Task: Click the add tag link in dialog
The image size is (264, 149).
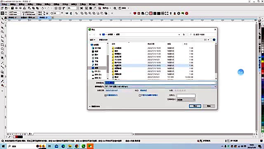Action: coord(144,91)
